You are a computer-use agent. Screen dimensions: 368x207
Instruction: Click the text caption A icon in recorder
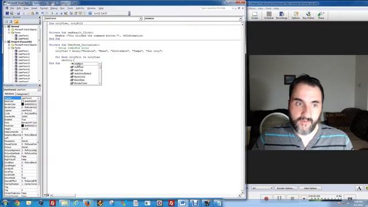[x=359, y=188]
